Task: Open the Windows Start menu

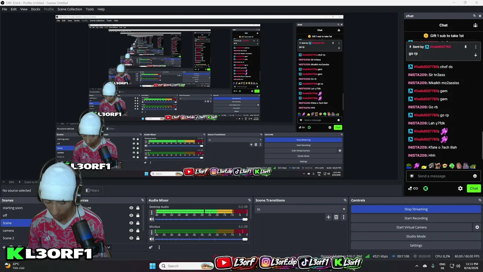Action: (152, 266)
